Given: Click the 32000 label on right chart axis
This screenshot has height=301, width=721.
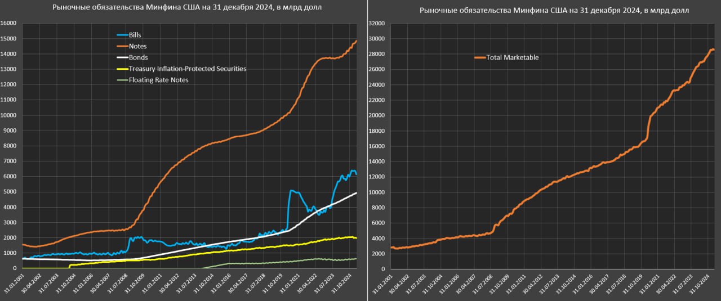Looking at the screenshot, I should tap(376, 24).
